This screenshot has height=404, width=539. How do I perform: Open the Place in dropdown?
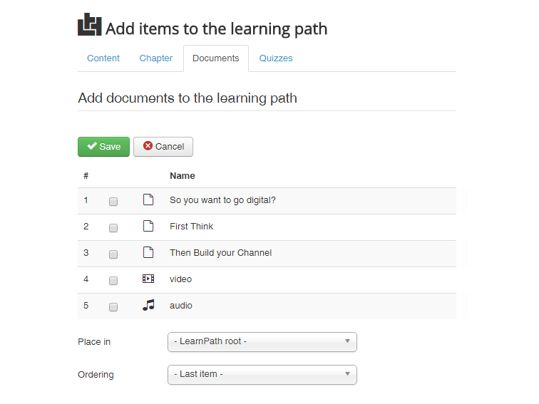pyautogui.click(x=262, y=342)
